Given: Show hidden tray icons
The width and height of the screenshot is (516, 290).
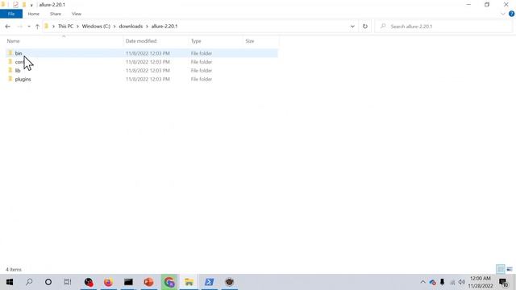Looking at the screenshot, I should (422, 282).
